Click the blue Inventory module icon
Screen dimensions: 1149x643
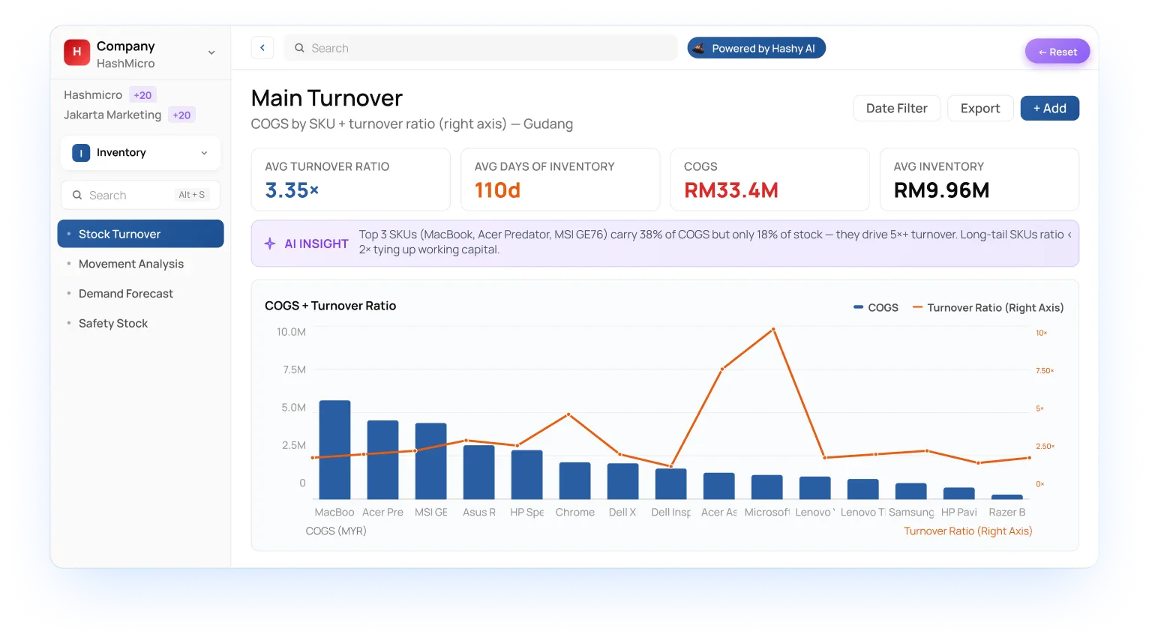coord(81,153)
